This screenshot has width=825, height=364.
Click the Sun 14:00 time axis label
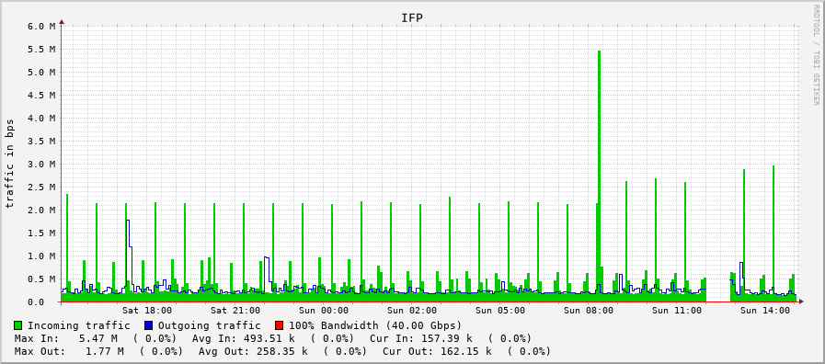[x=765, y=311]
